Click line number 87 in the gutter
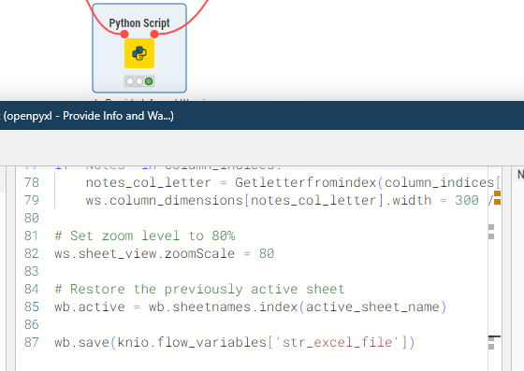Screen dimensions: 524x371 click(x=32, y=342)
